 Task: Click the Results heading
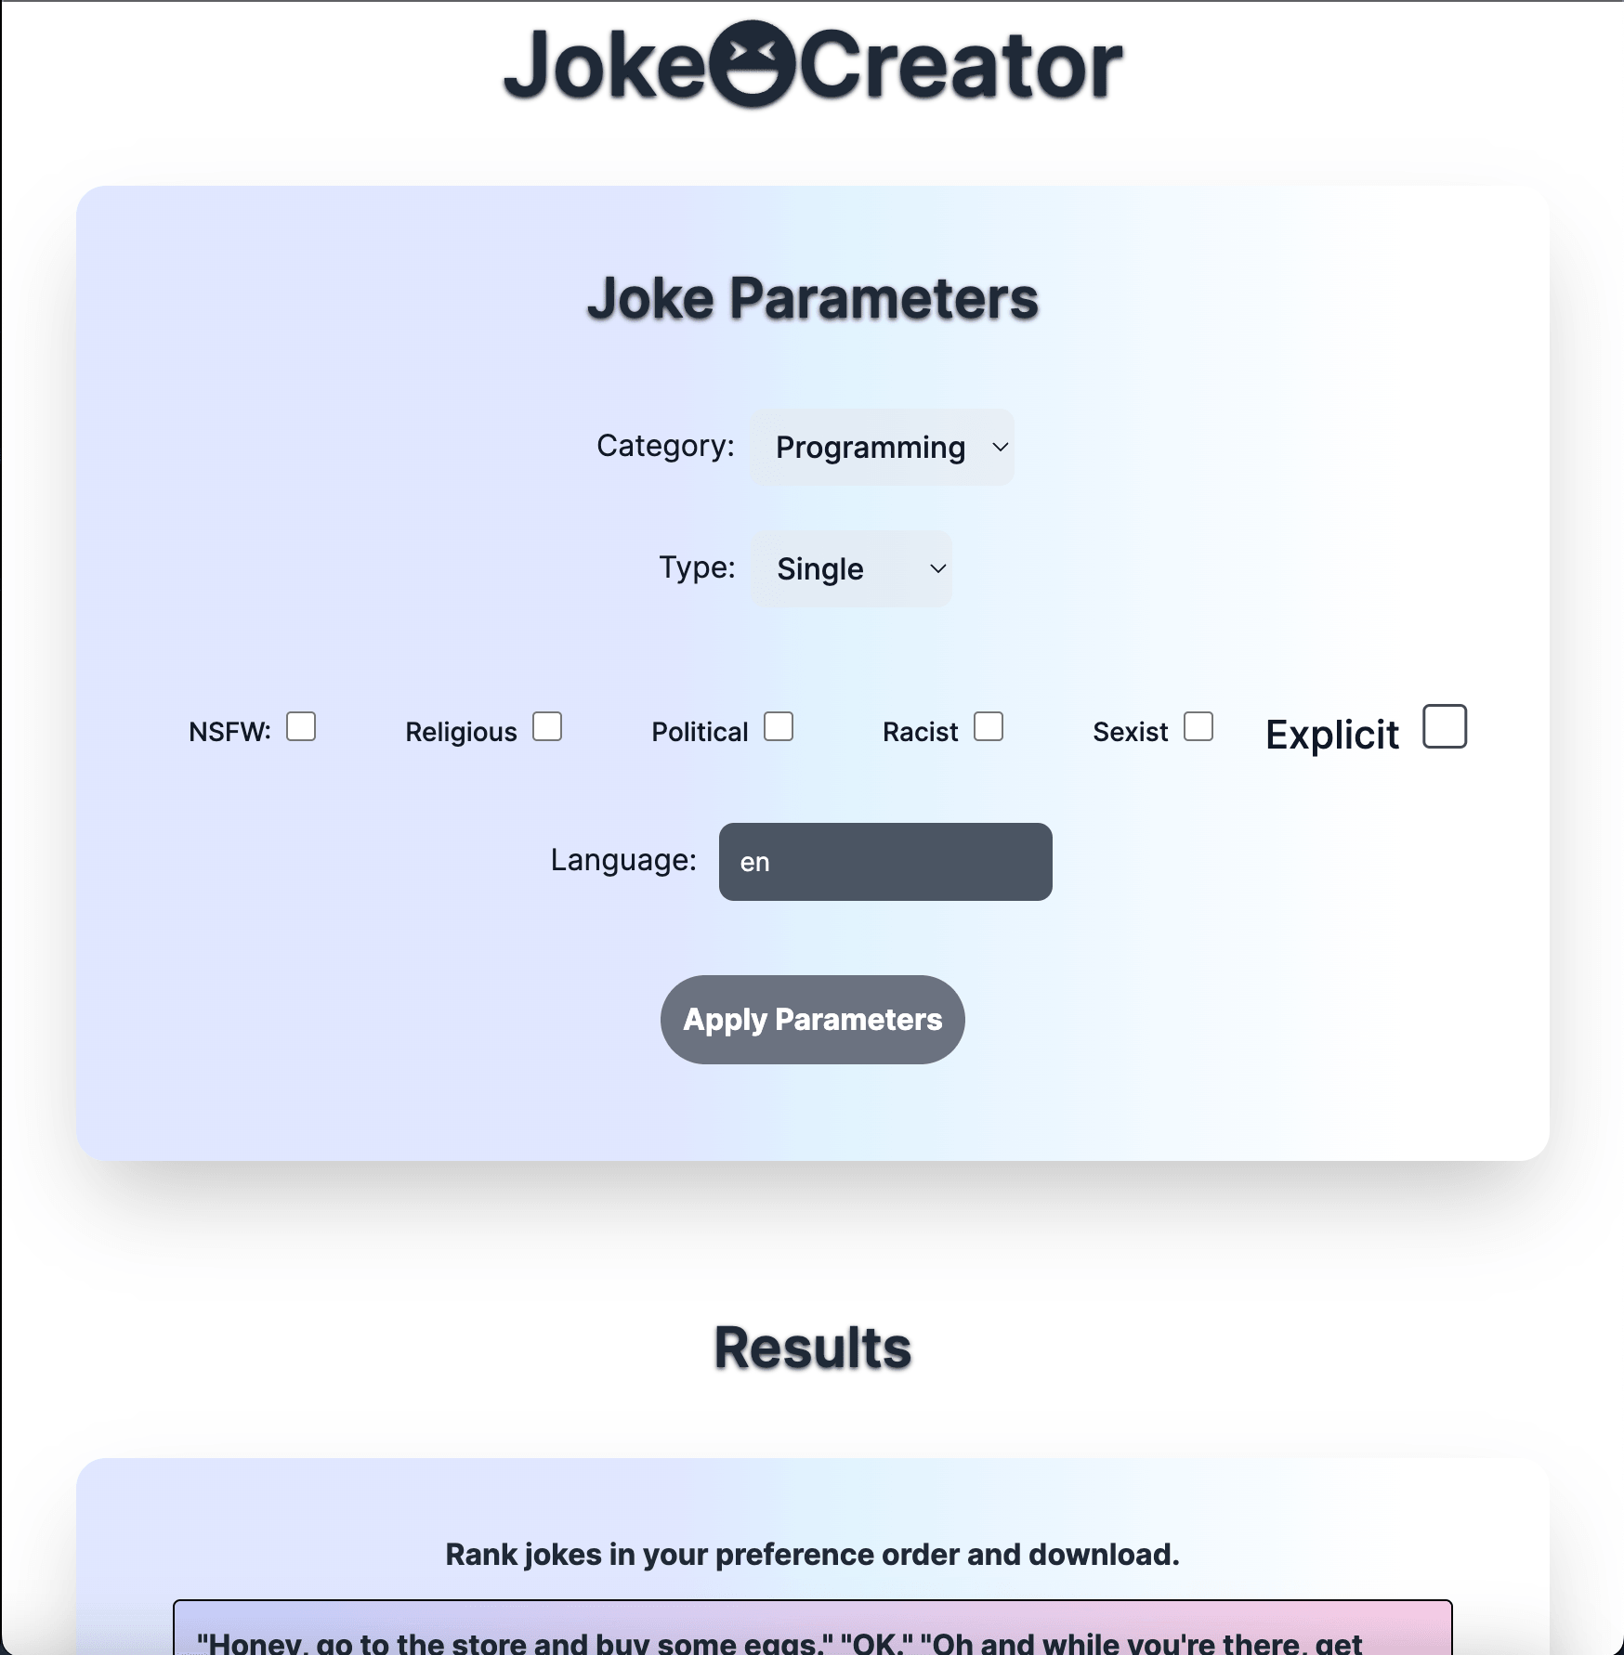click(x=813, y=1348)
